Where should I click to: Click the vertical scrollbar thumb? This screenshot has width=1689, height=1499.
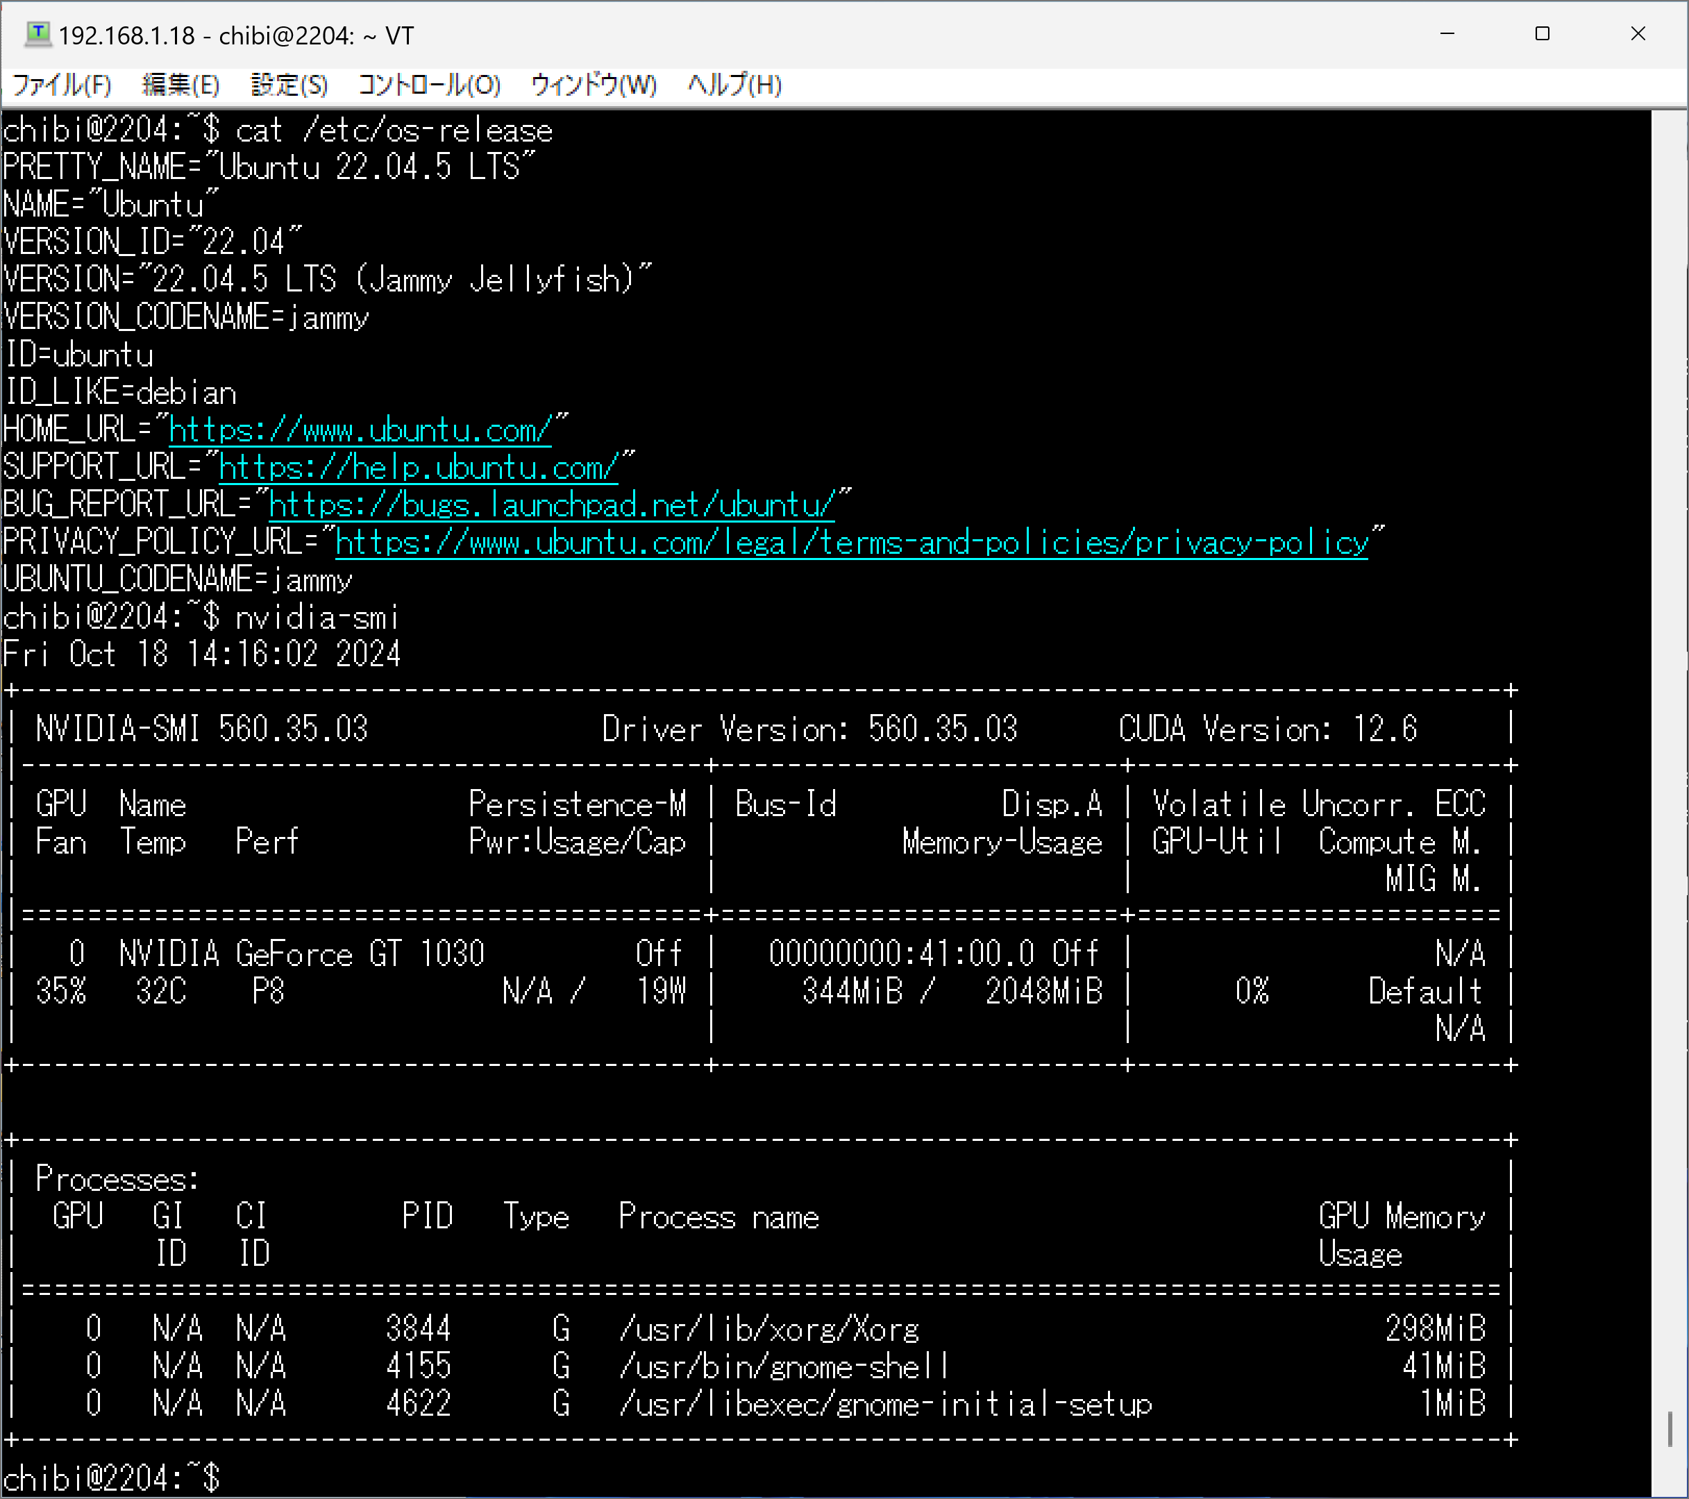(x=1669, y=1428)
